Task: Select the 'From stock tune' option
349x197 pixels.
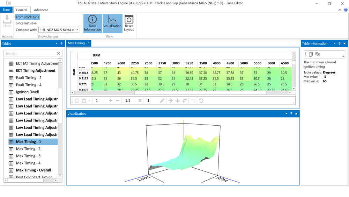Action: coord(28,17)
